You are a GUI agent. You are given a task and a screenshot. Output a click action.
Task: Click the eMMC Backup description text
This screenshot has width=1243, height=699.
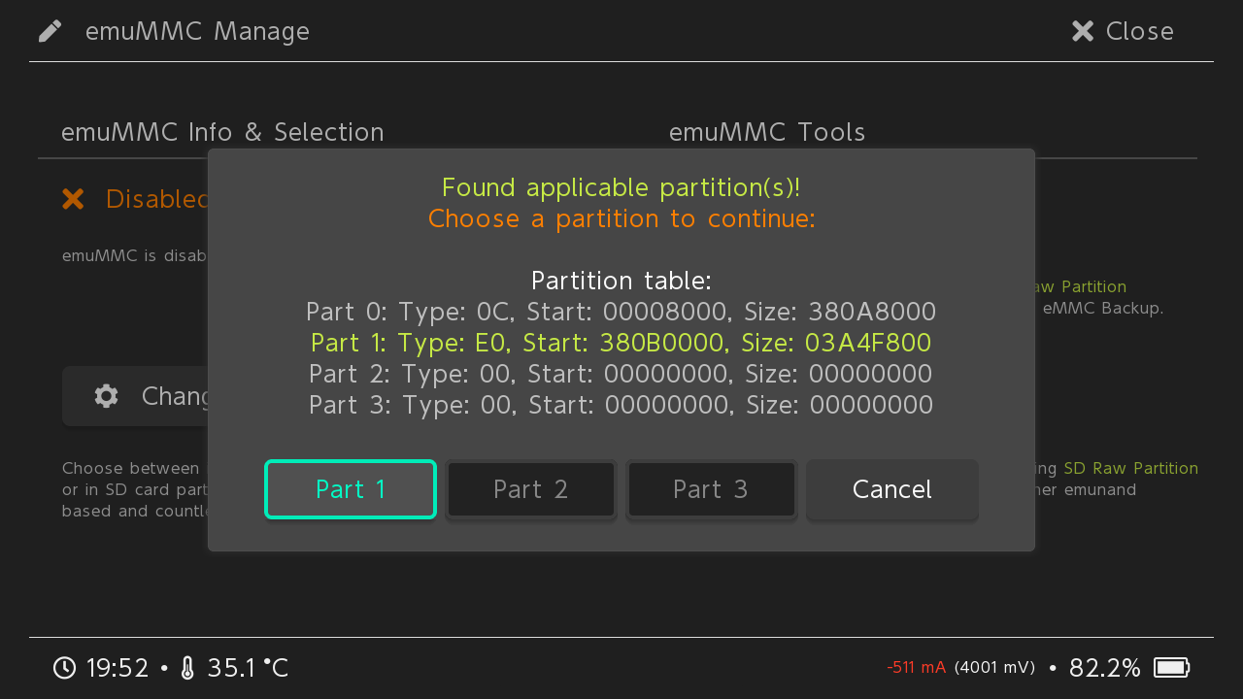[x=1103, y=309]
